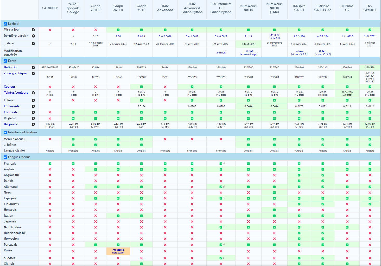Open version 5.0.0.0028 link for TI-82 Advanced
The height and width of the screenshot is (266, 381).
click(x=165, y=37)
